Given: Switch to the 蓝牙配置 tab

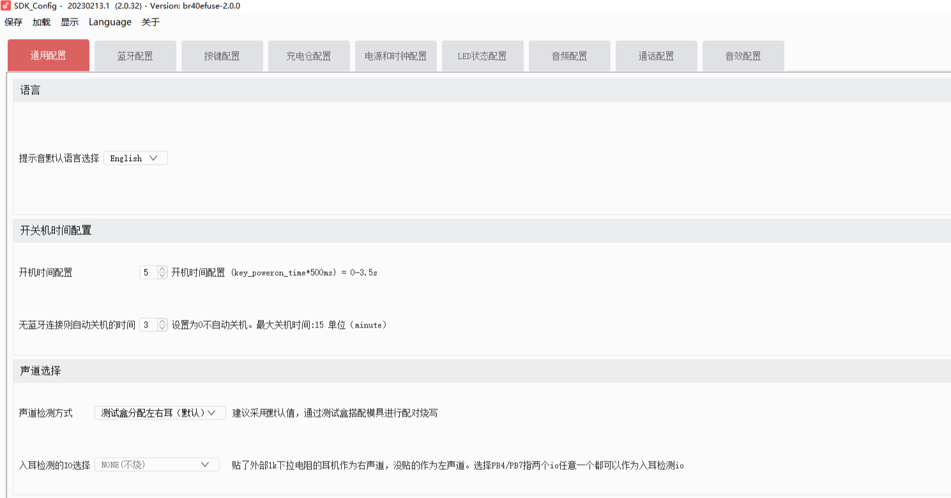Looking at the screenshot, I should coord(135,56).
